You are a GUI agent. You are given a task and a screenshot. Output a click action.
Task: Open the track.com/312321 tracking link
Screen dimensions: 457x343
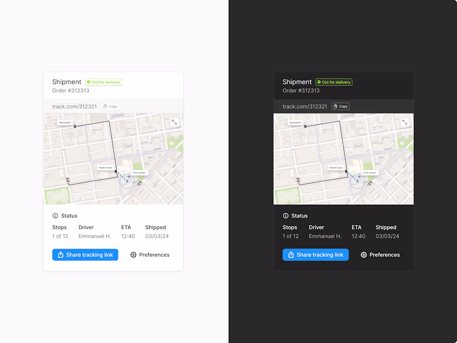(74, 106)
